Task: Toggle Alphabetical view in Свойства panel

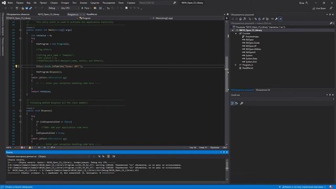Action: click(x=237, y=103)
